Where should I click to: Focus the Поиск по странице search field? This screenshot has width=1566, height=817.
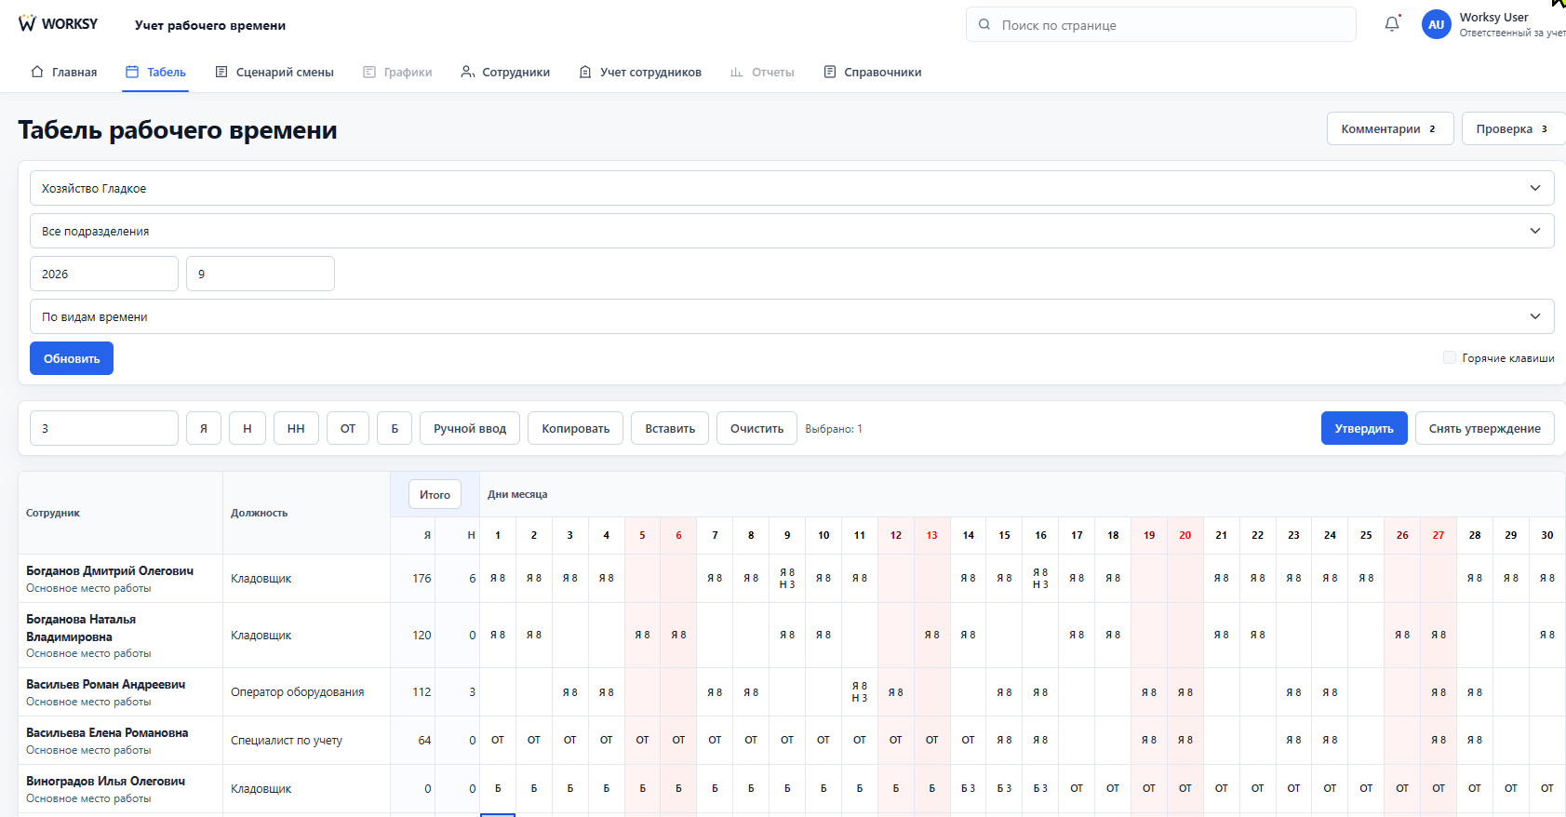pos(1160,24)
